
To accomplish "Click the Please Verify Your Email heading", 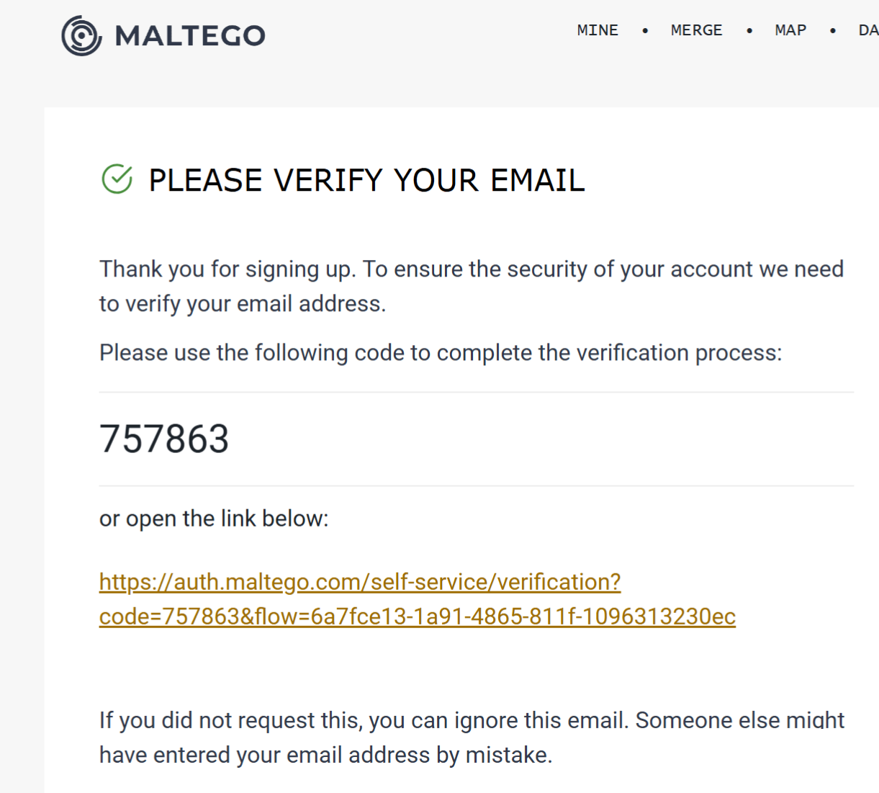I will tap(366, 180).
